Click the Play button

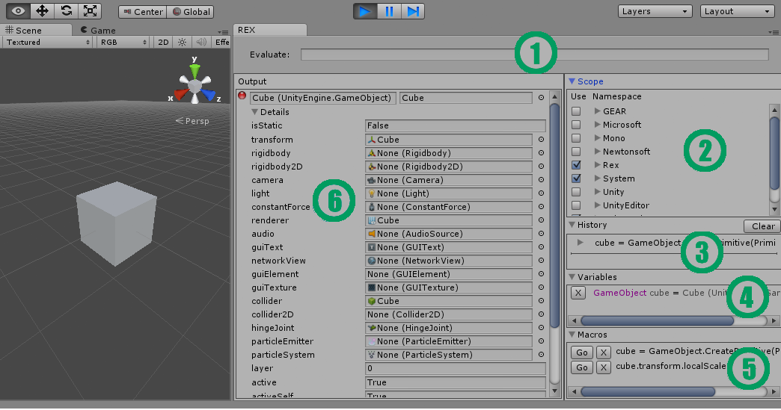click(x=365, y=11)
